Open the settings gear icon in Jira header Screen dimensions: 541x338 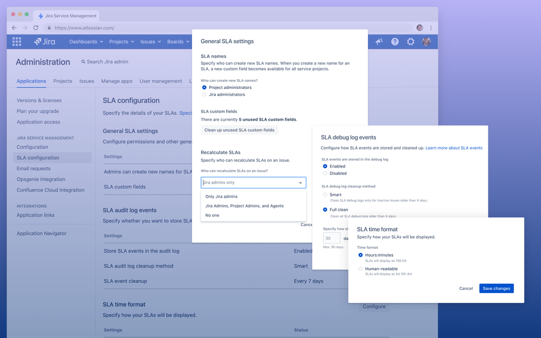(x=410, y=42)
